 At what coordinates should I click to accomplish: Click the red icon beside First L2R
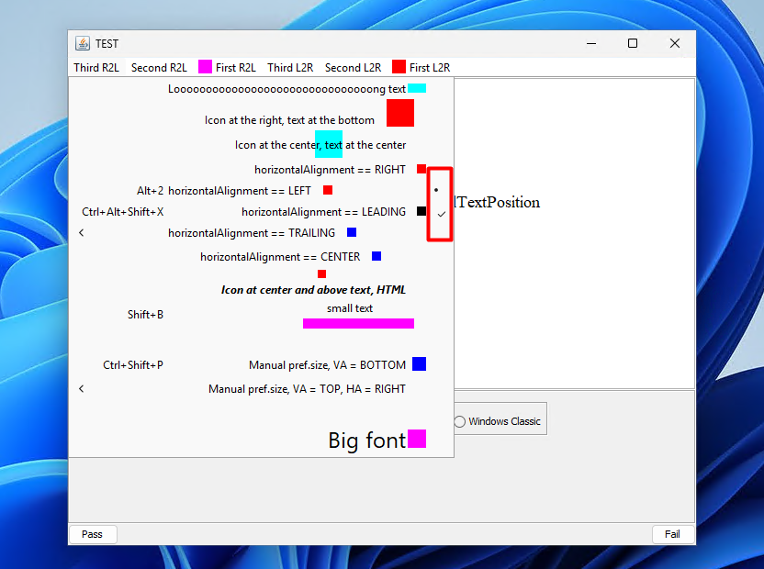(399, 67)
